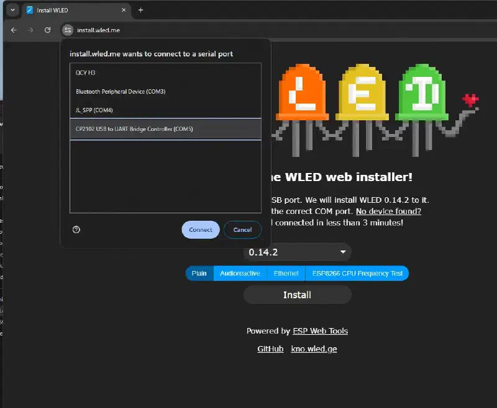
Task: Close the Install WLED tab
Action: [124, 10]
